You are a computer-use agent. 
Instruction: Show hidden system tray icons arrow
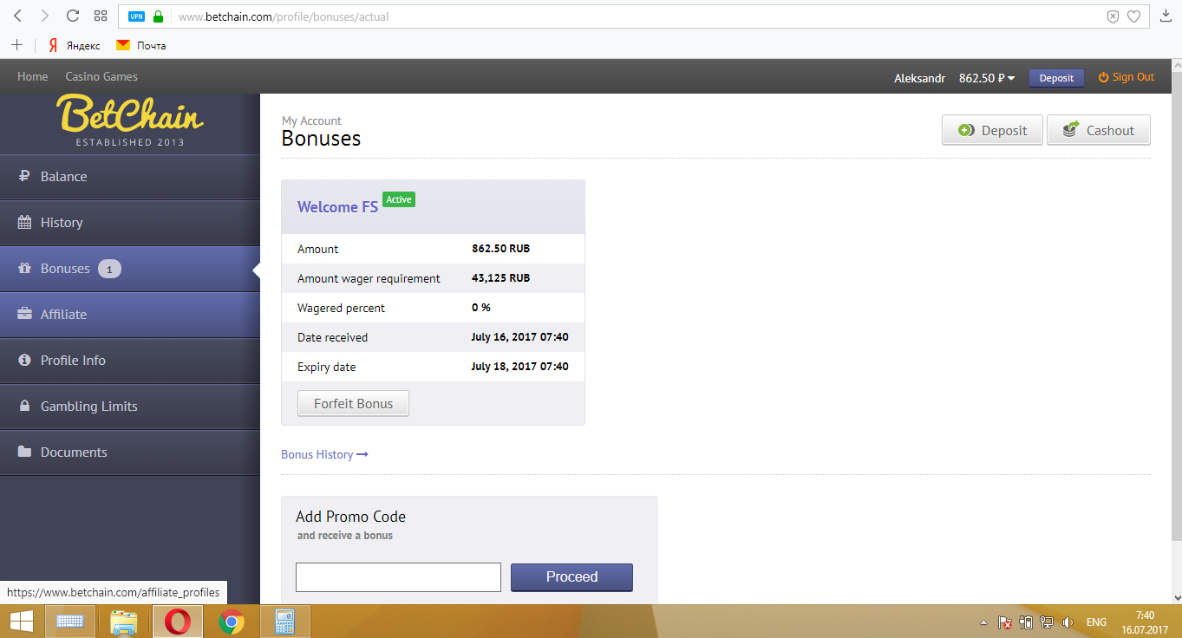[983, 622]
